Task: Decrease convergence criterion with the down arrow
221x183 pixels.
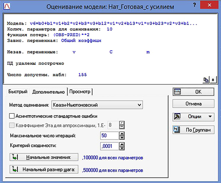Action: tap(122, 148)
